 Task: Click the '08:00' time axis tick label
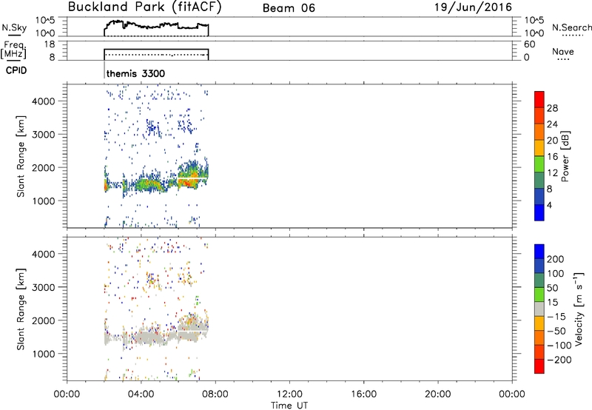click(x=215, y=394)
